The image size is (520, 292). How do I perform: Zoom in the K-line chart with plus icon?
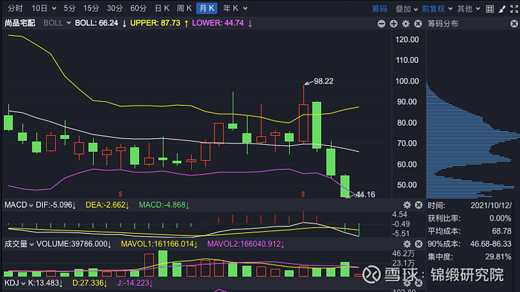393,23
